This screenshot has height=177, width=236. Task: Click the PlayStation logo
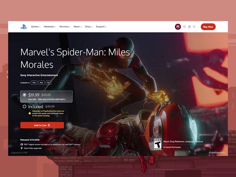click(24, 27)
